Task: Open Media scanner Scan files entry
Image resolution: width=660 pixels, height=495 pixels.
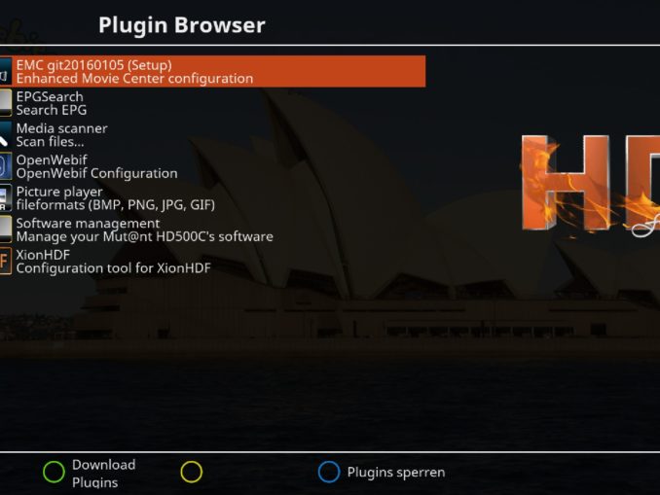Action: point(212,134)
